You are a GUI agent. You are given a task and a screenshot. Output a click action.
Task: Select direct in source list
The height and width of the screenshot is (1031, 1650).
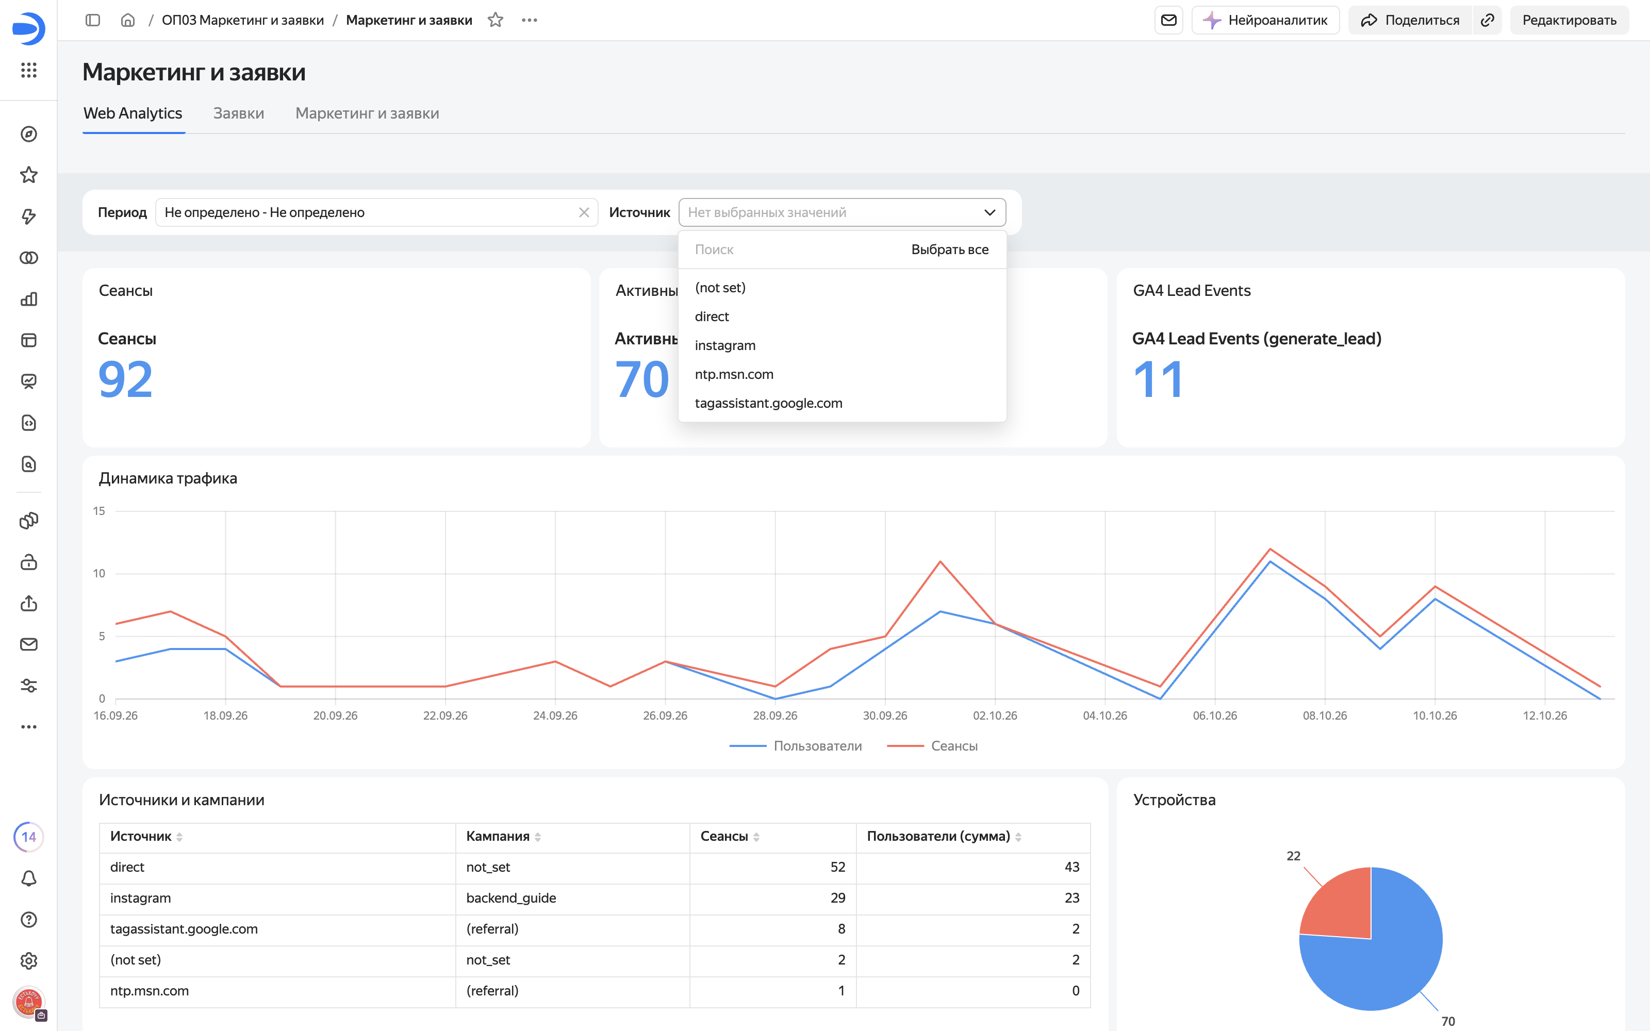pos(842,317)
